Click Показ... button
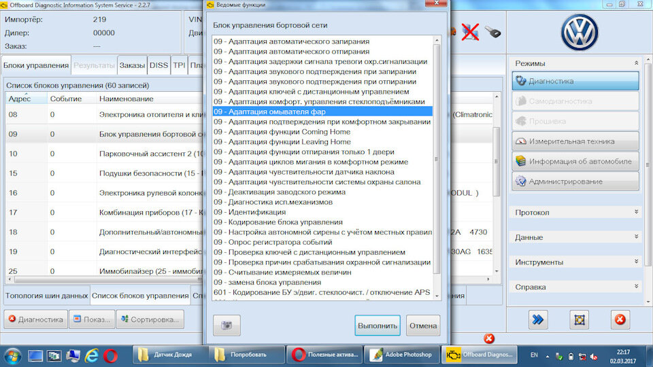The width and height of the screenshot is (653, 367). [92, 319]
